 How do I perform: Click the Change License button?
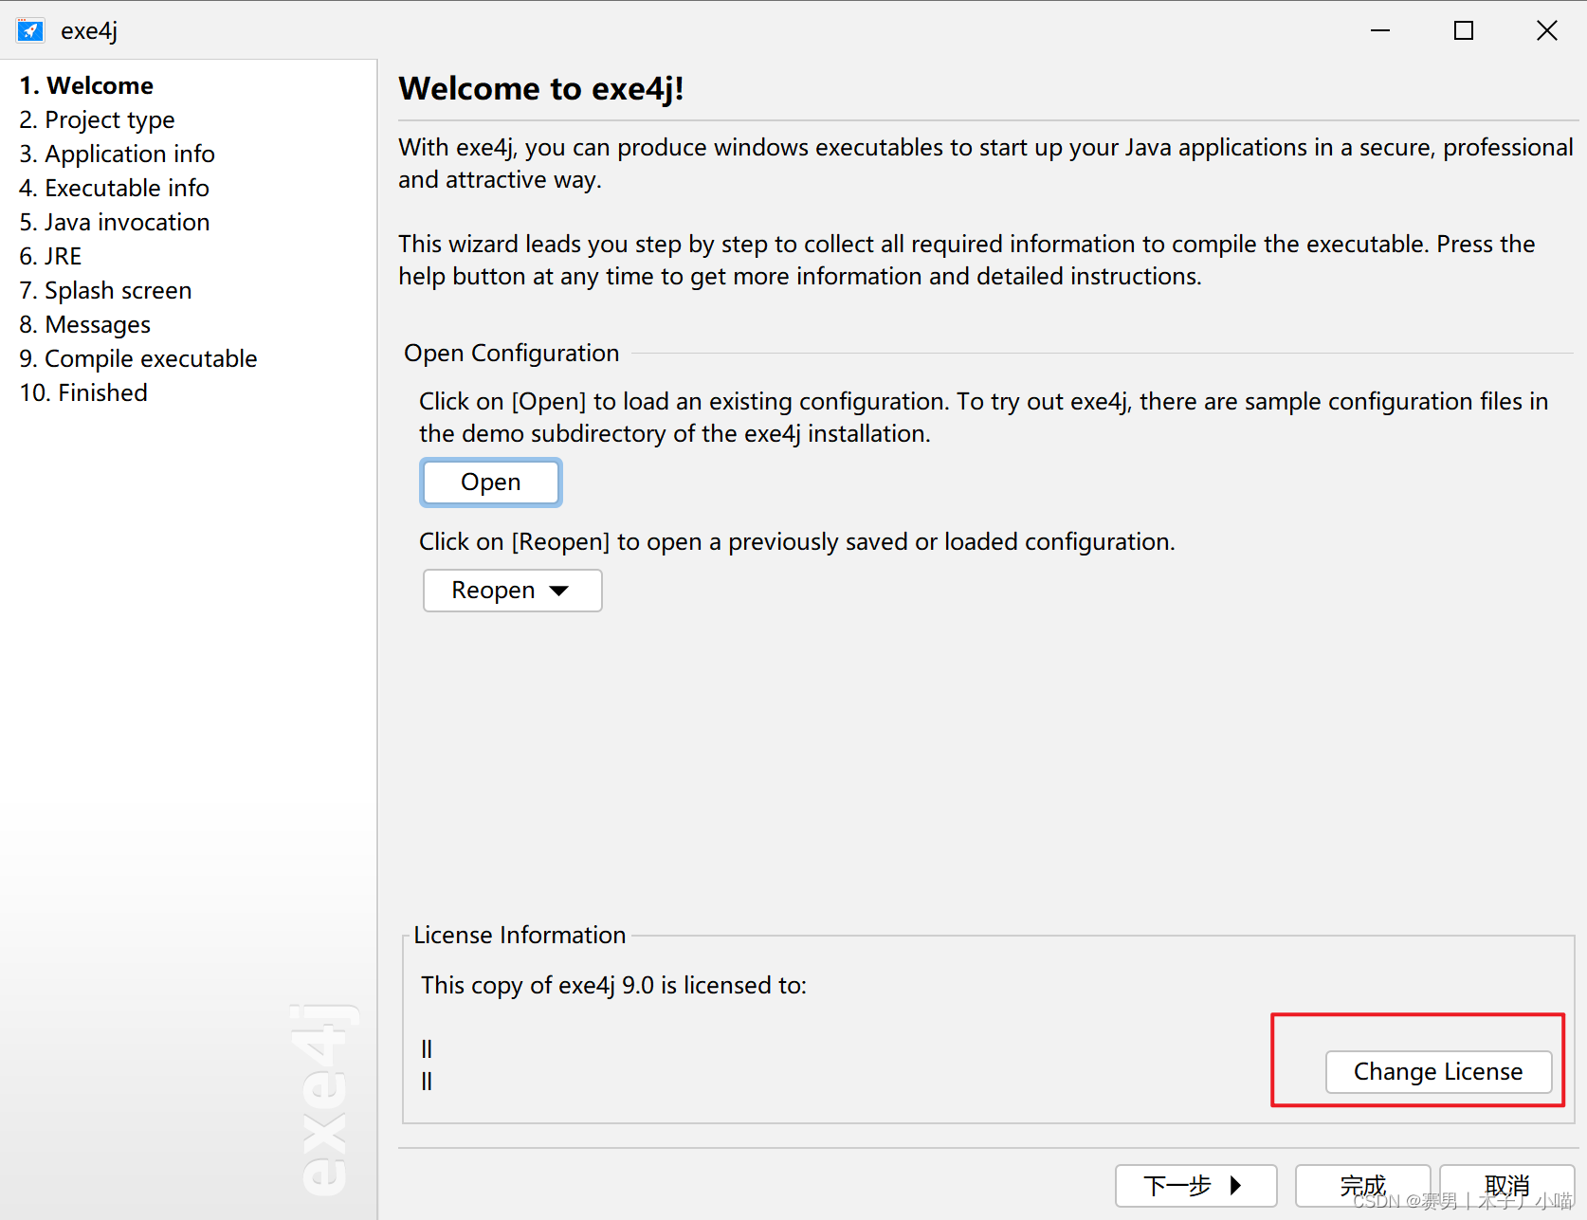pyautogui.click(x=1438, y=1072)
